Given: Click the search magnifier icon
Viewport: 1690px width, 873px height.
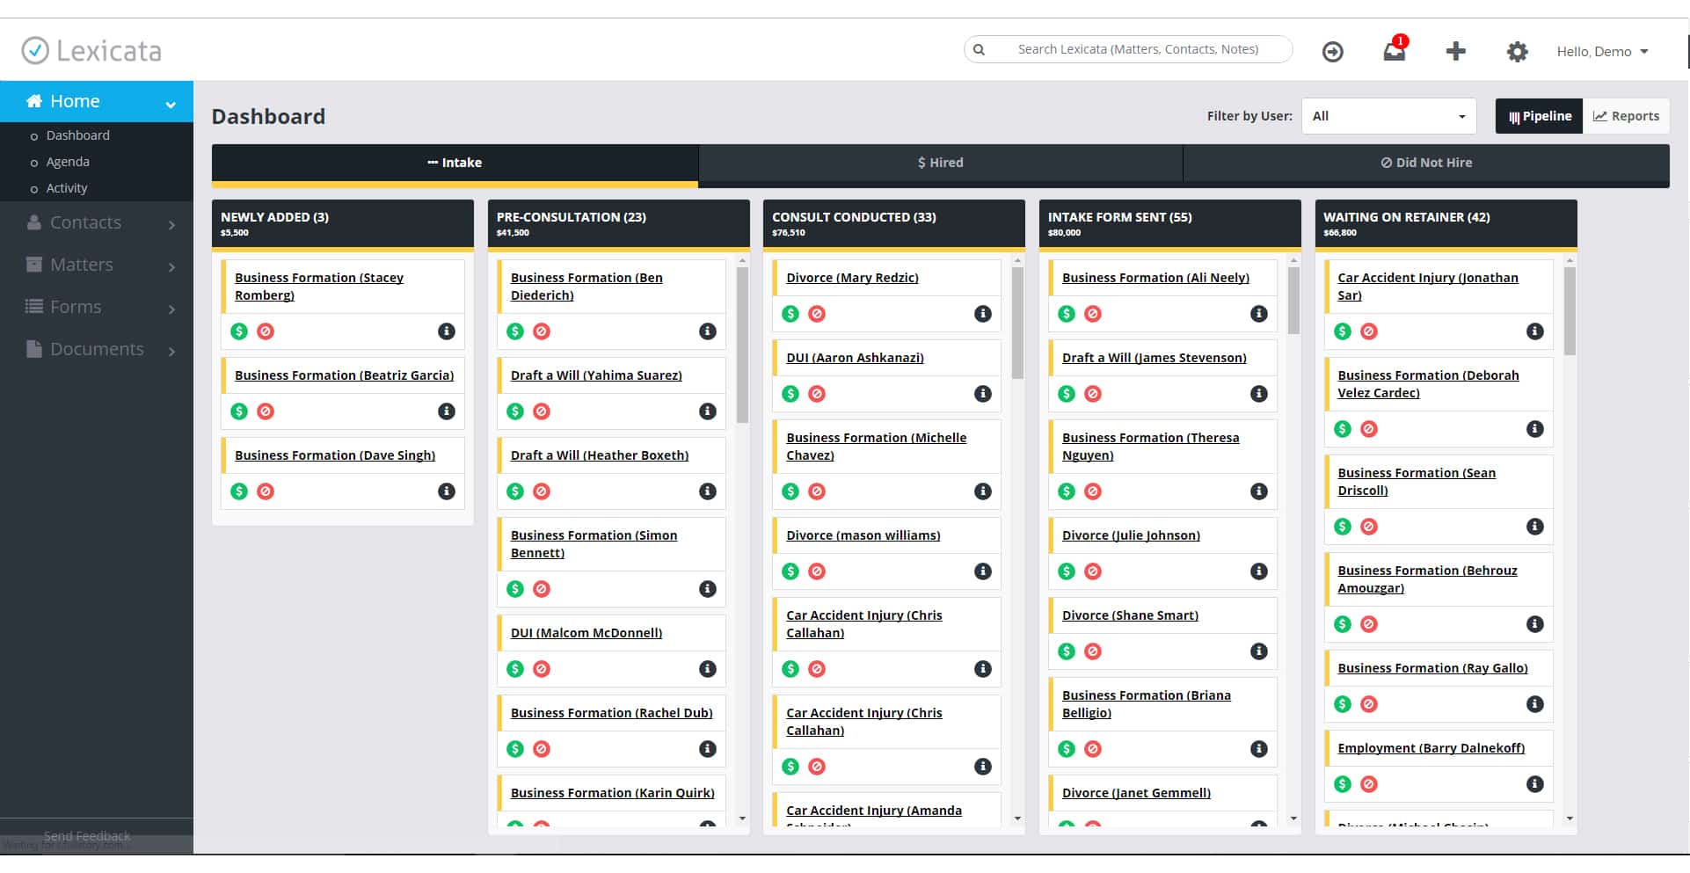Looking at the screenshot, I should (x=979, y=49).
